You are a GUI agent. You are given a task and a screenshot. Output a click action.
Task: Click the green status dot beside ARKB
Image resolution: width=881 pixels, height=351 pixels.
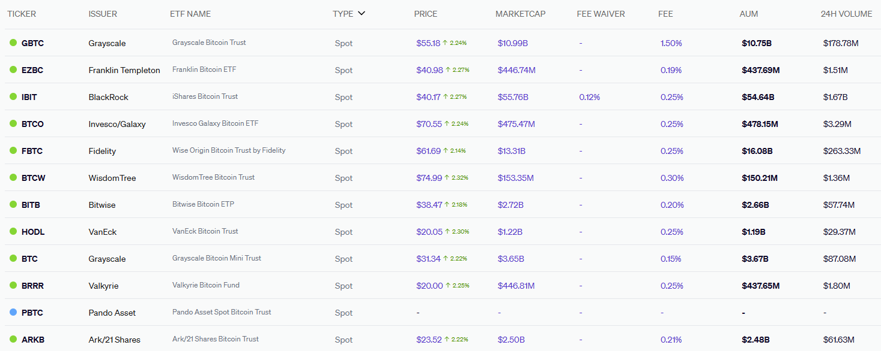point(13,340)
